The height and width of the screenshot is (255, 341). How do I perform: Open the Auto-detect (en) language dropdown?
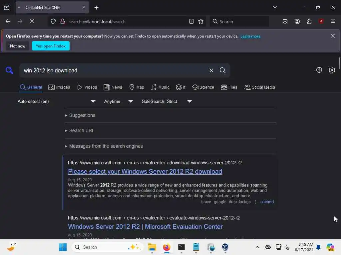click(57, 101)
